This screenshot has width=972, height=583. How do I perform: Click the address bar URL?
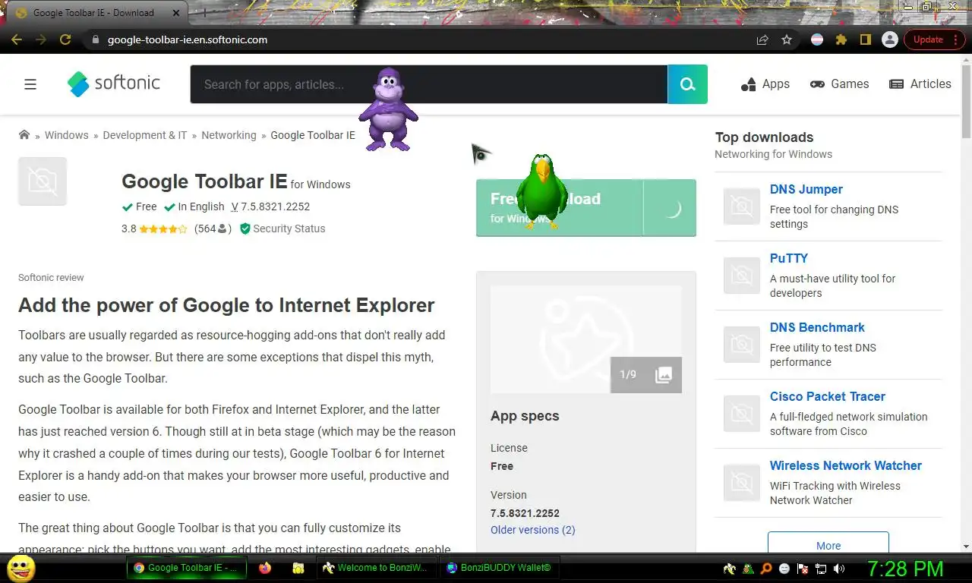pos(187,39)
